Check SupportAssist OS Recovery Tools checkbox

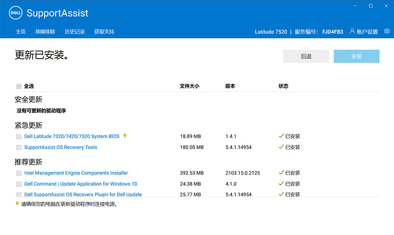19,147
